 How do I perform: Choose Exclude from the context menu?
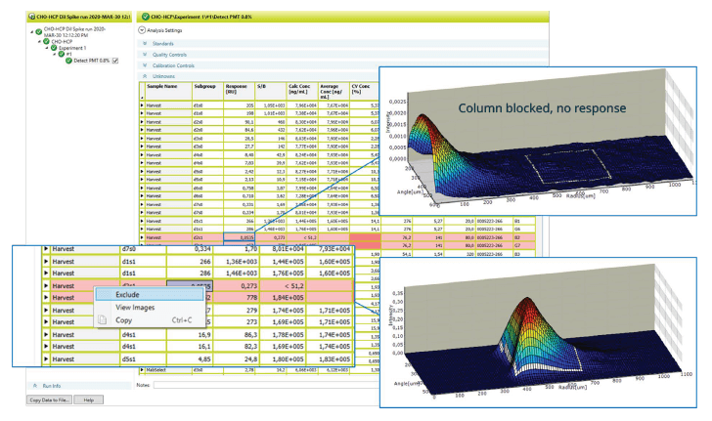pyautogui.click(x=127, y=293)
